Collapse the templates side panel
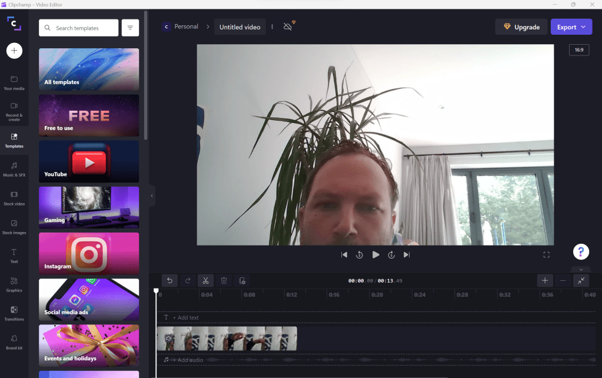Viewport: 602px width, 378px height. [x=152, y=195]
